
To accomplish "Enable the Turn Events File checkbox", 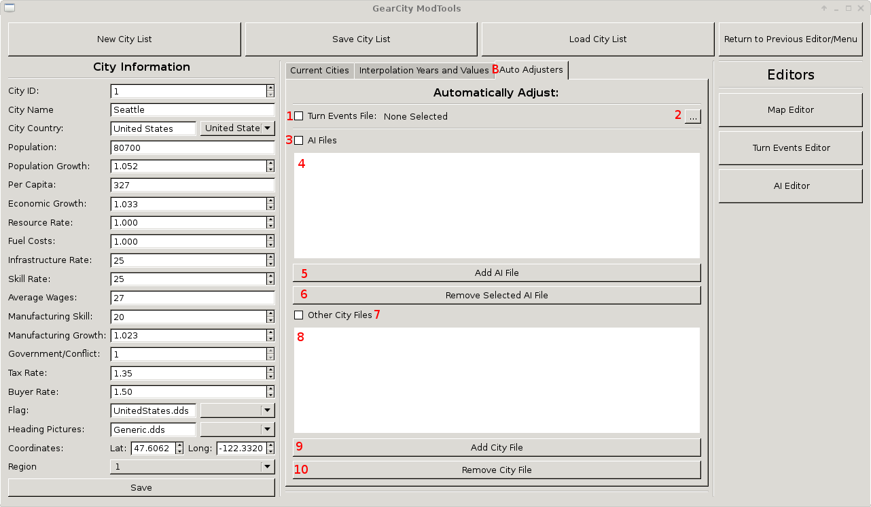I will pos(299,116).
